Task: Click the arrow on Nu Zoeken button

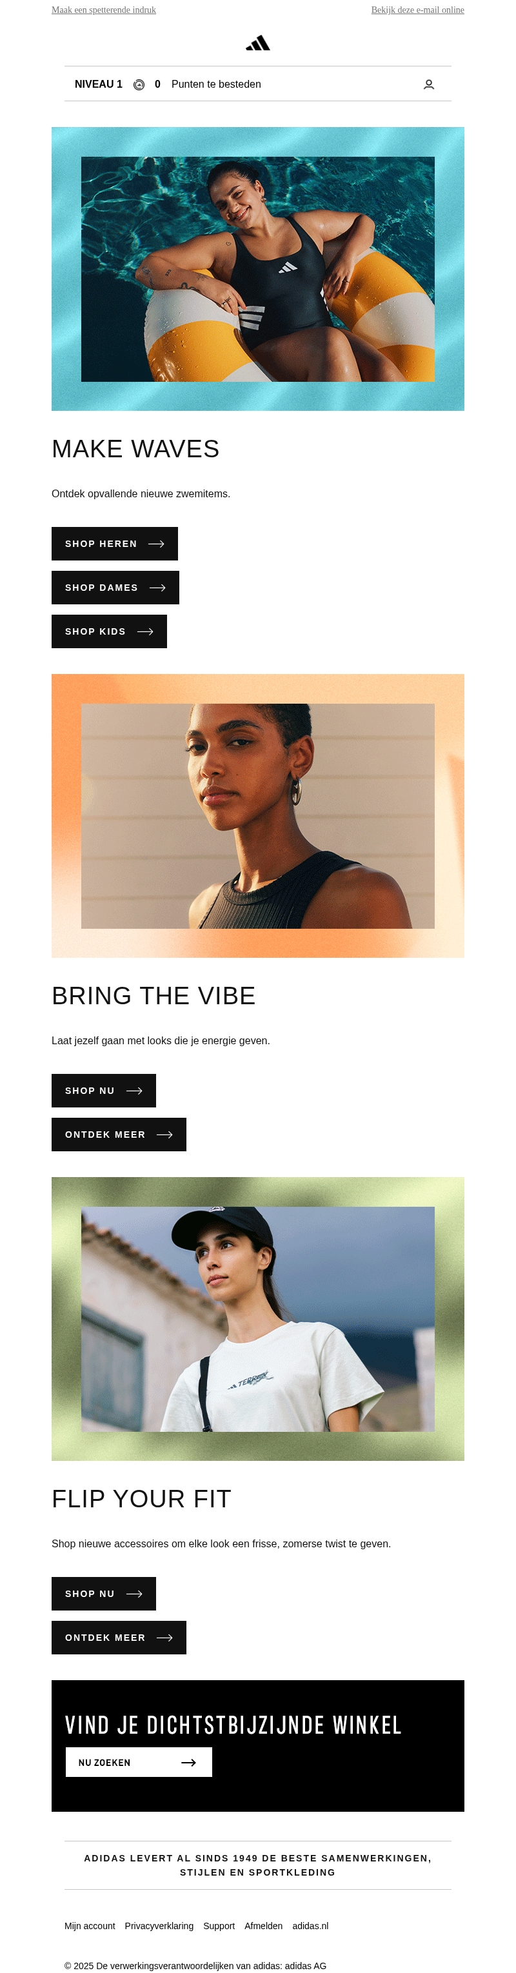Action: 188,1762
